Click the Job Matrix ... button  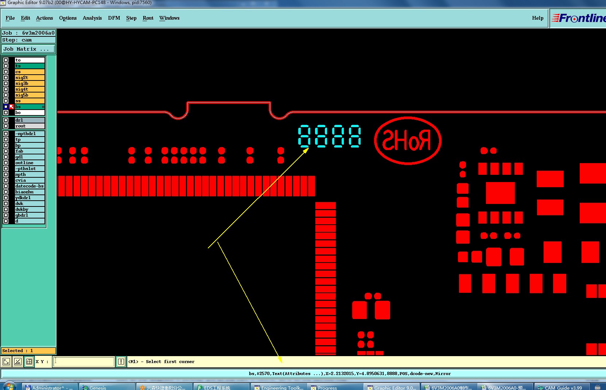point(29,49)
